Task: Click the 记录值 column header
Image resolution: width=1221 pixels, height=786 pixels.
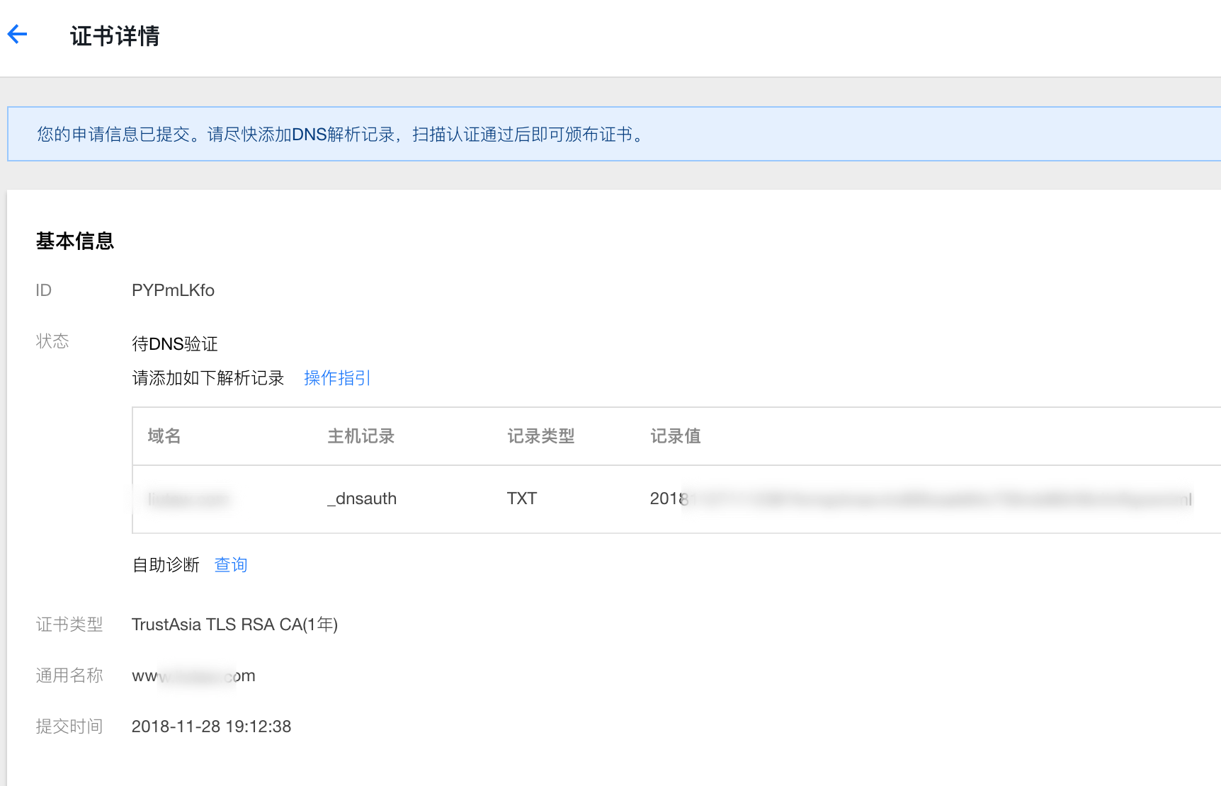Action: click(675, 436)
